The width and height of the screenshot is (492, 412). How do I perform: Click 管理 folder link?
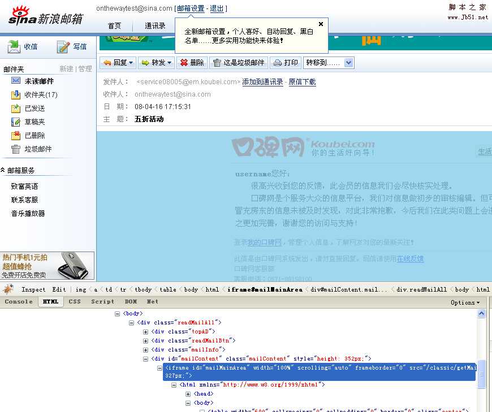(x=85, y=69)
